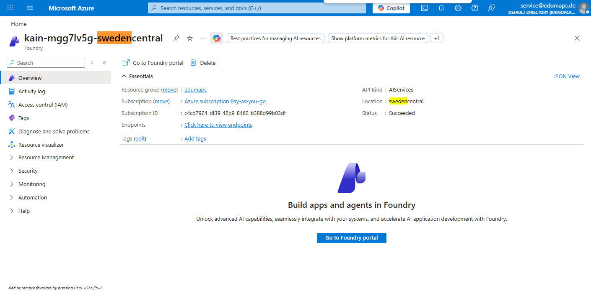Image resolution: width=591 pixels, height=291 pixels.
Task: Click the AIServices API Kind value
Action: 401,90
